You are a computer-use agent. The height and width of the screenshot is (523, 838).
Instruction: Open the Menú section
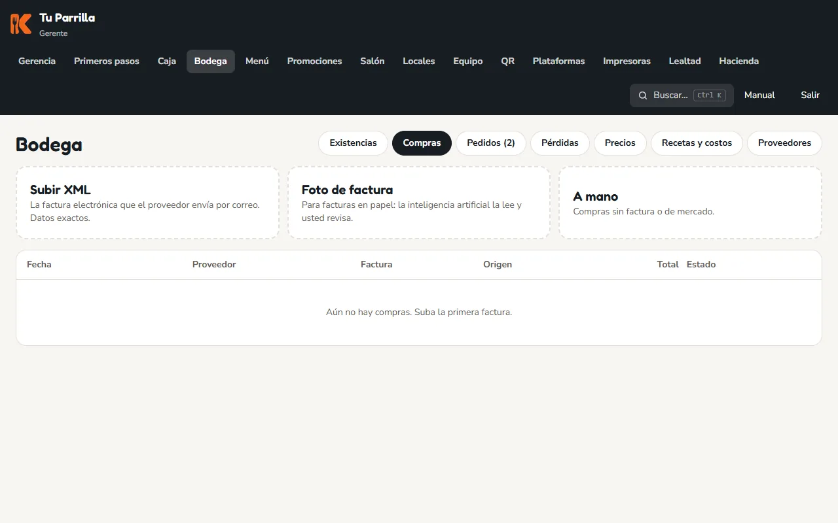click(x=257, y=61)
